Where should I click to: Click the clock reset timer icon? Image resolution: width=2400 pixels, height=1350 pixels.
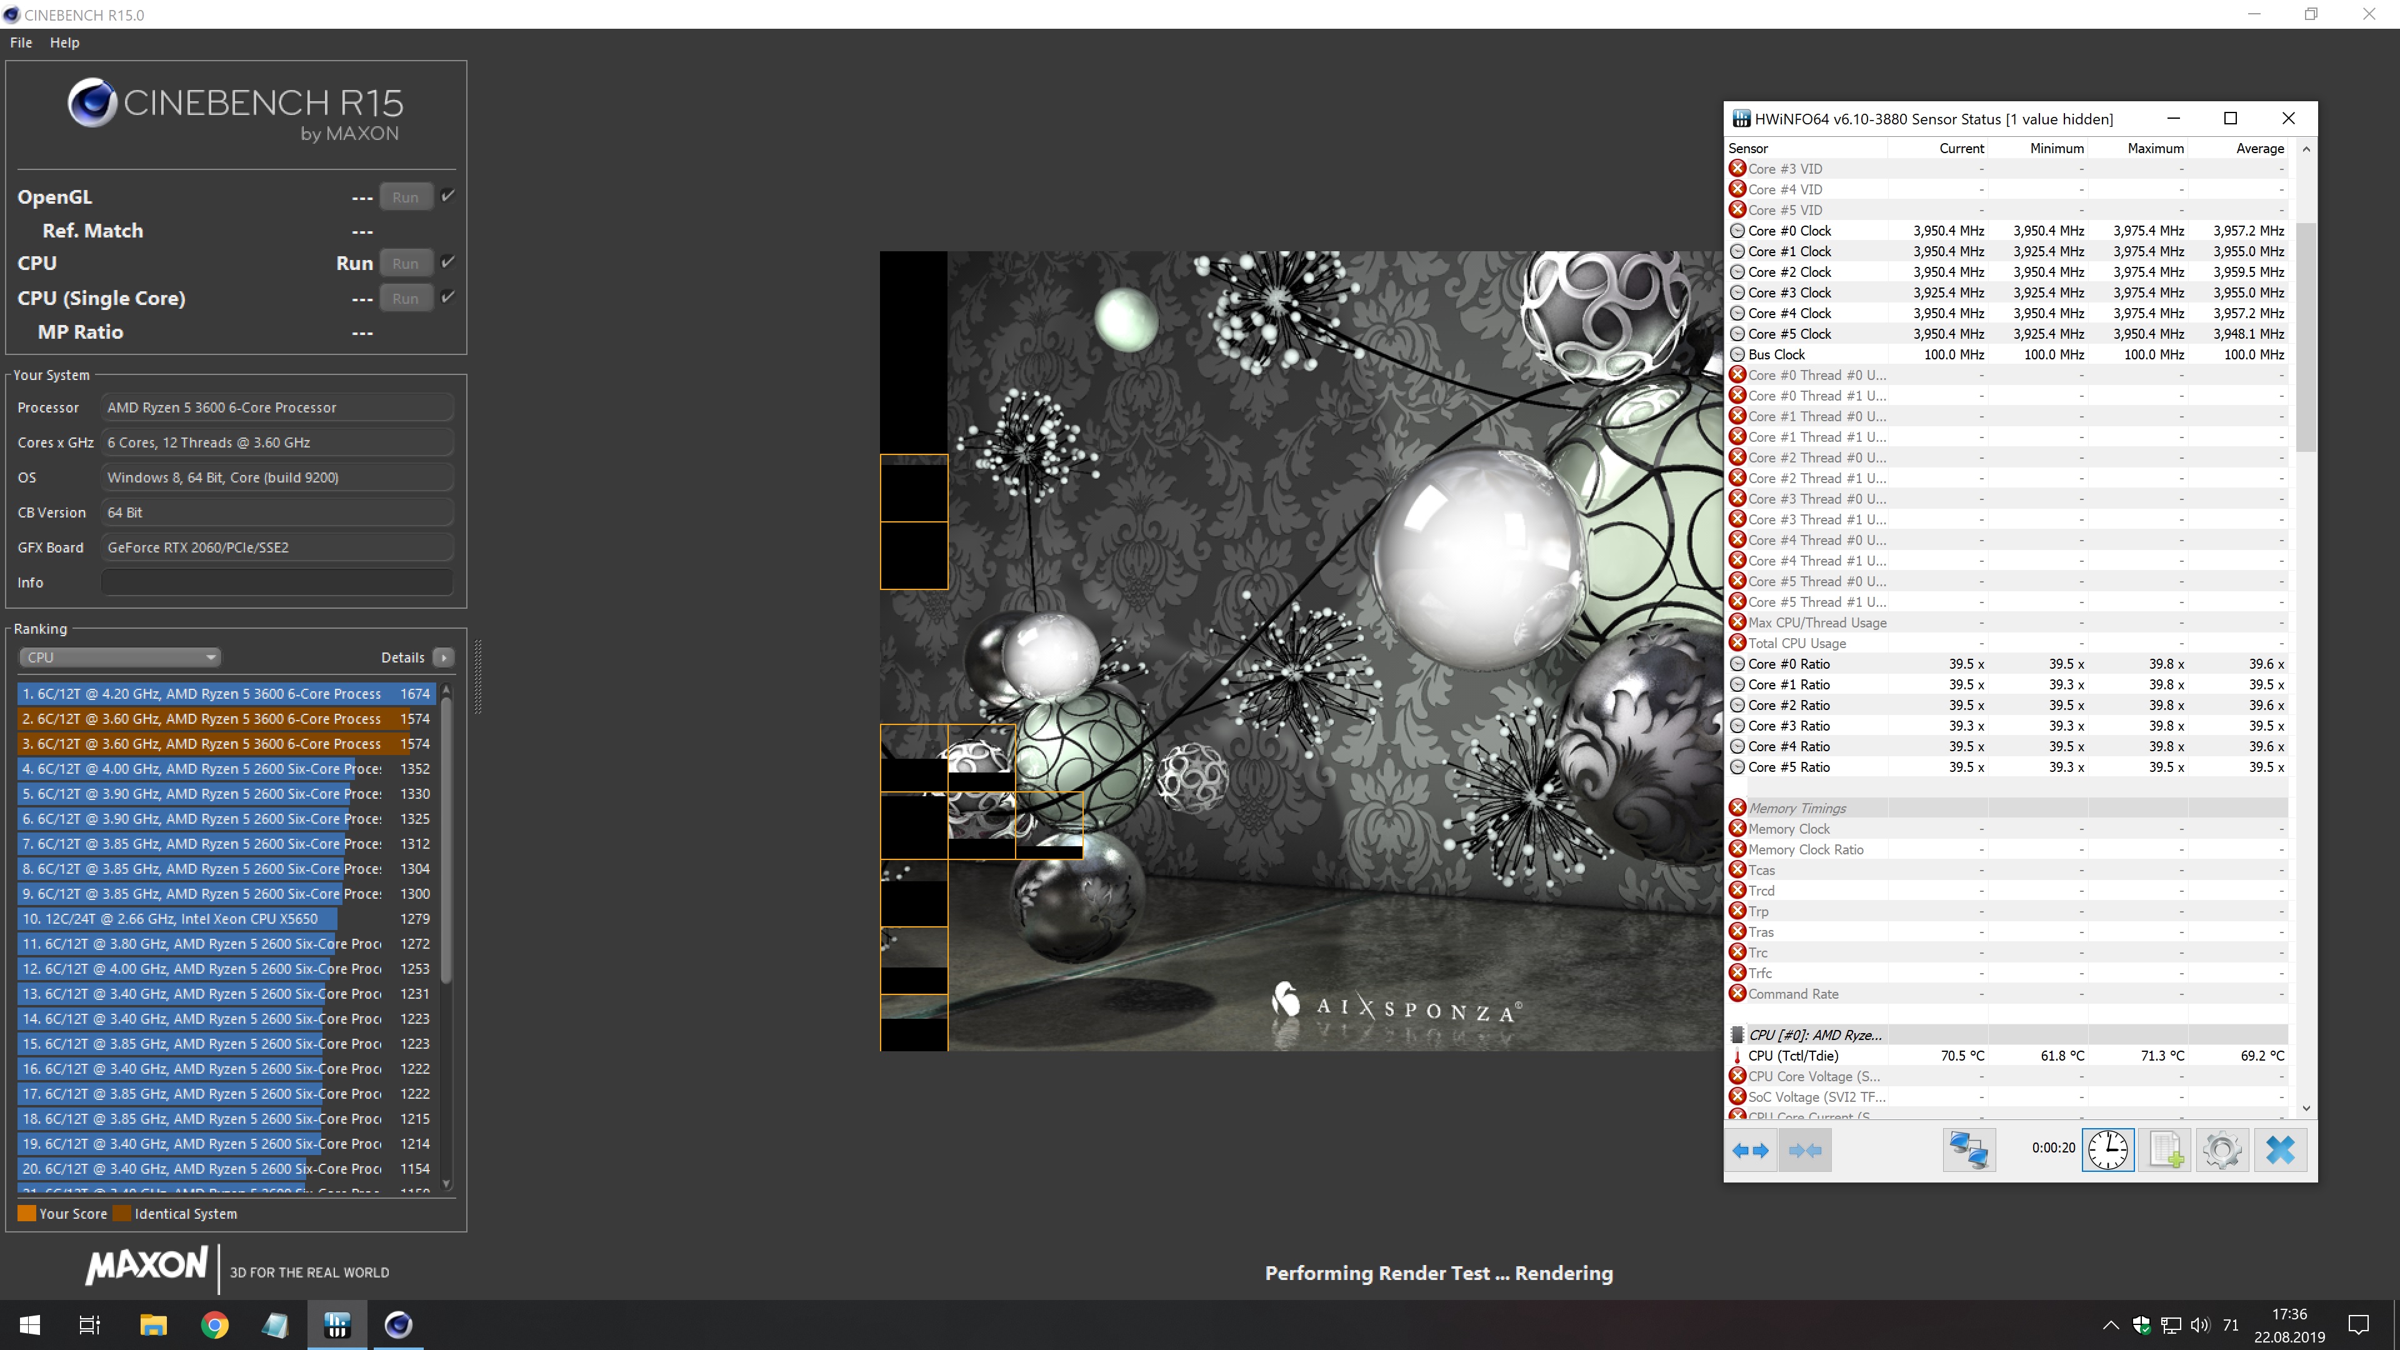click(2107, 1150)
